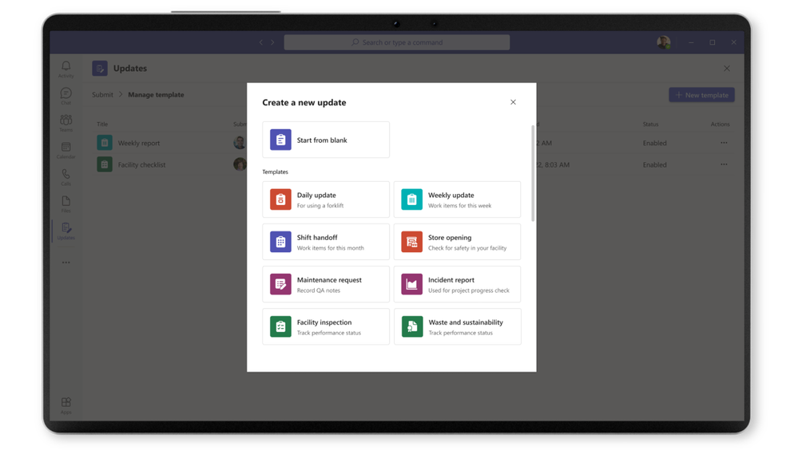Close the Updates panel with the X

pos(727,68)
